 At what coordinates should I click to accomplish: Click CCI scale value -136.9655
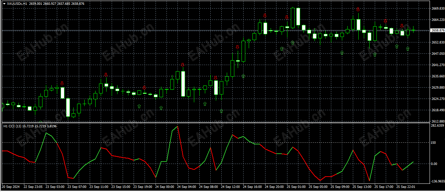[438, 181]
